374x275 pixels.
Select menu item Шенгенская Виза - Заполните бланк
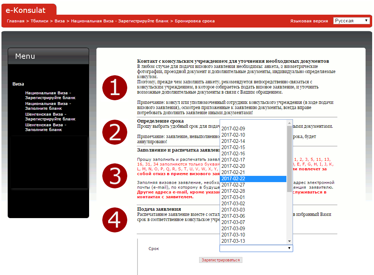pos(46,127)
